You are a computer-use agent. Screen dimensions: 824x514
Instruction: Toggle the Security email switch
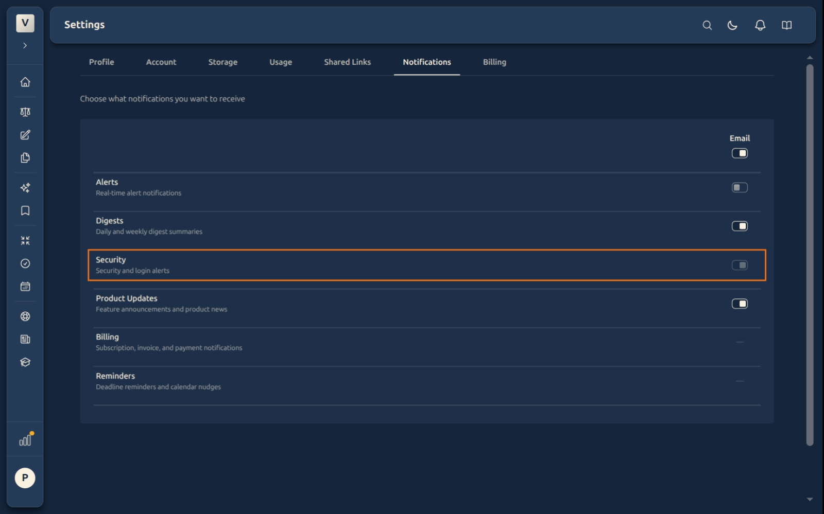pyautogui.click(x=740, y=265)
